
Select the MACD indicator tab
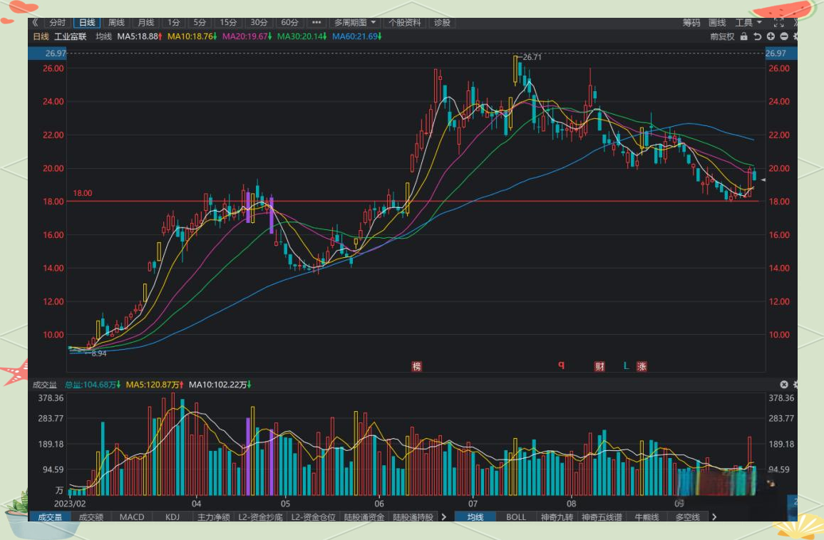(x=132, y=517)
